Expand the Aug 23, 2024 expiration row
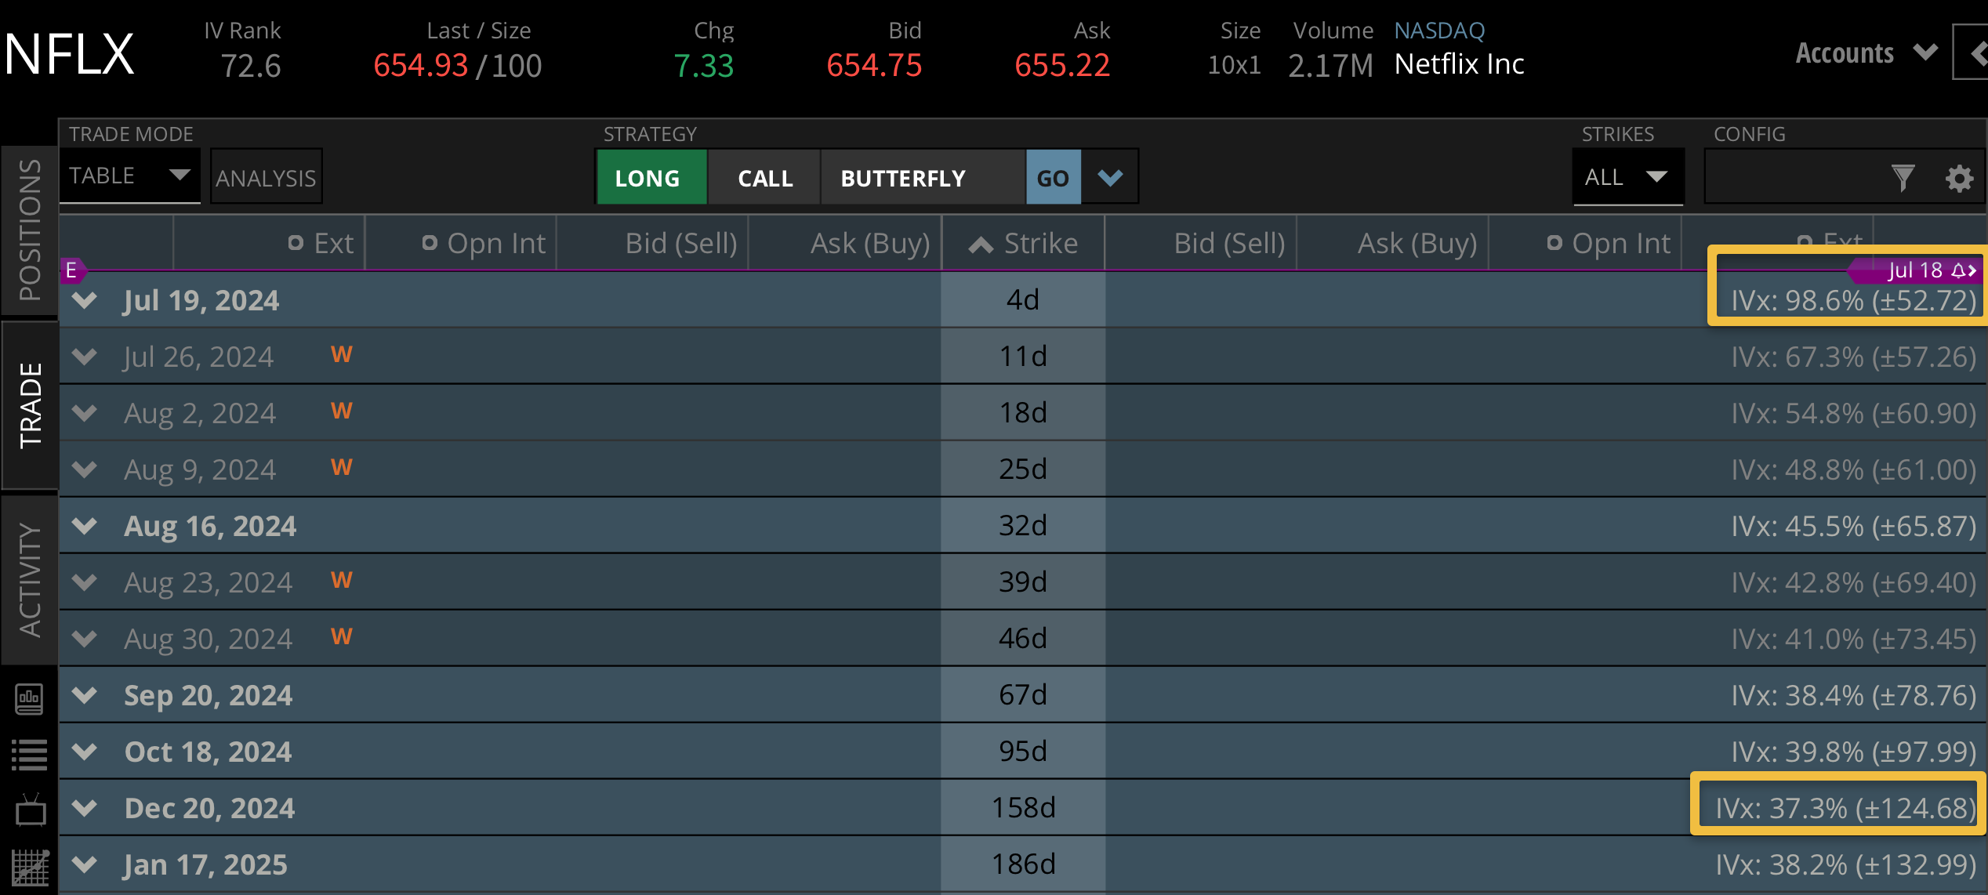This screenshot has height=895, width=1988. (x=84, y=582)
